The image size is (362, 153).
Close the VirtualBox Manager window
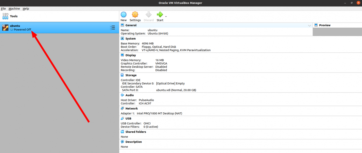359,3
